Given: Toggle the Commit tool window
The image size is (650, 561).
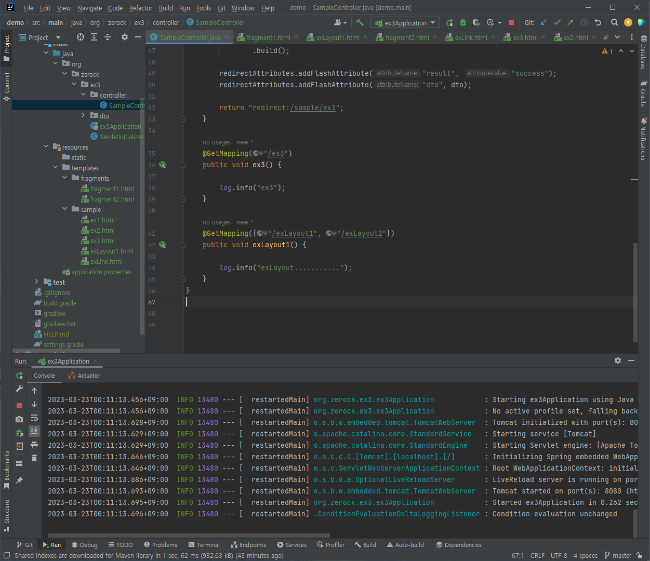Looking at the screenshot, I should 6,86.
